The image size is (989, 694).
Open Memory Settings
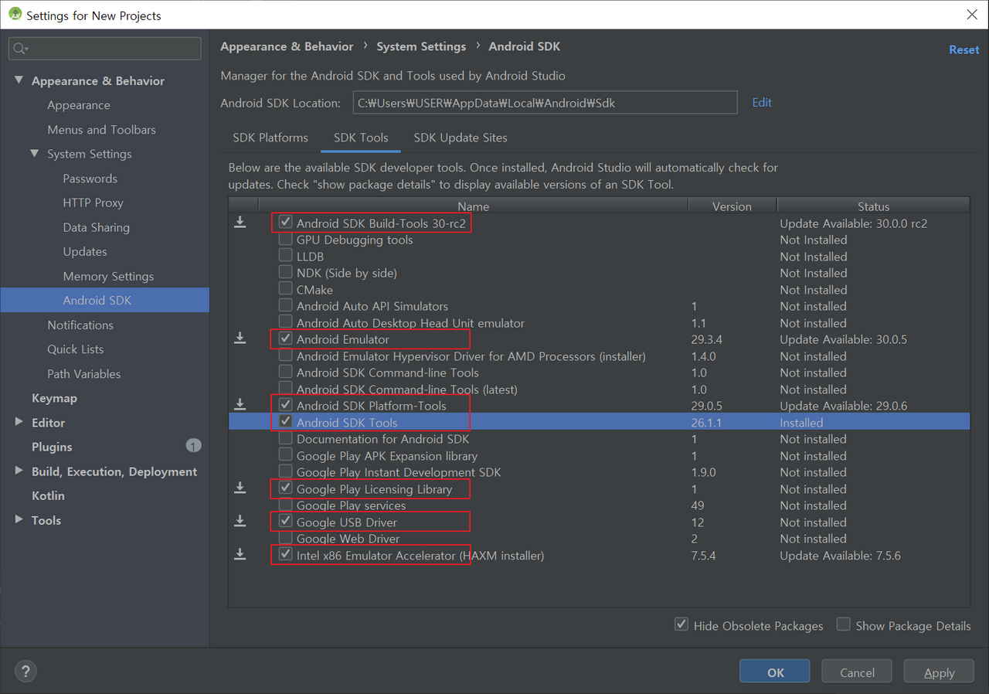pyautogui.click(x=108, y=276)
